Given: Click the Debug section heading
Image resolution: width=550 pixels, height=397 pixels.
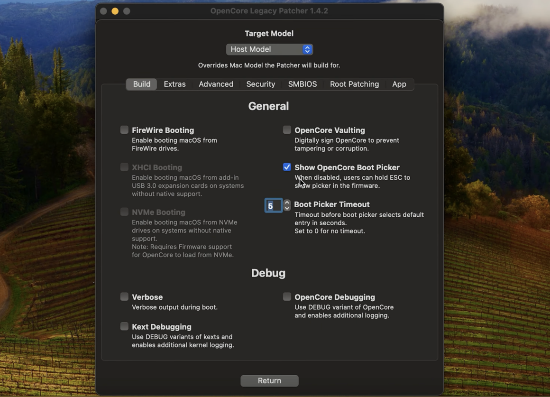Looking at the screenshot, I should (268, 273).
